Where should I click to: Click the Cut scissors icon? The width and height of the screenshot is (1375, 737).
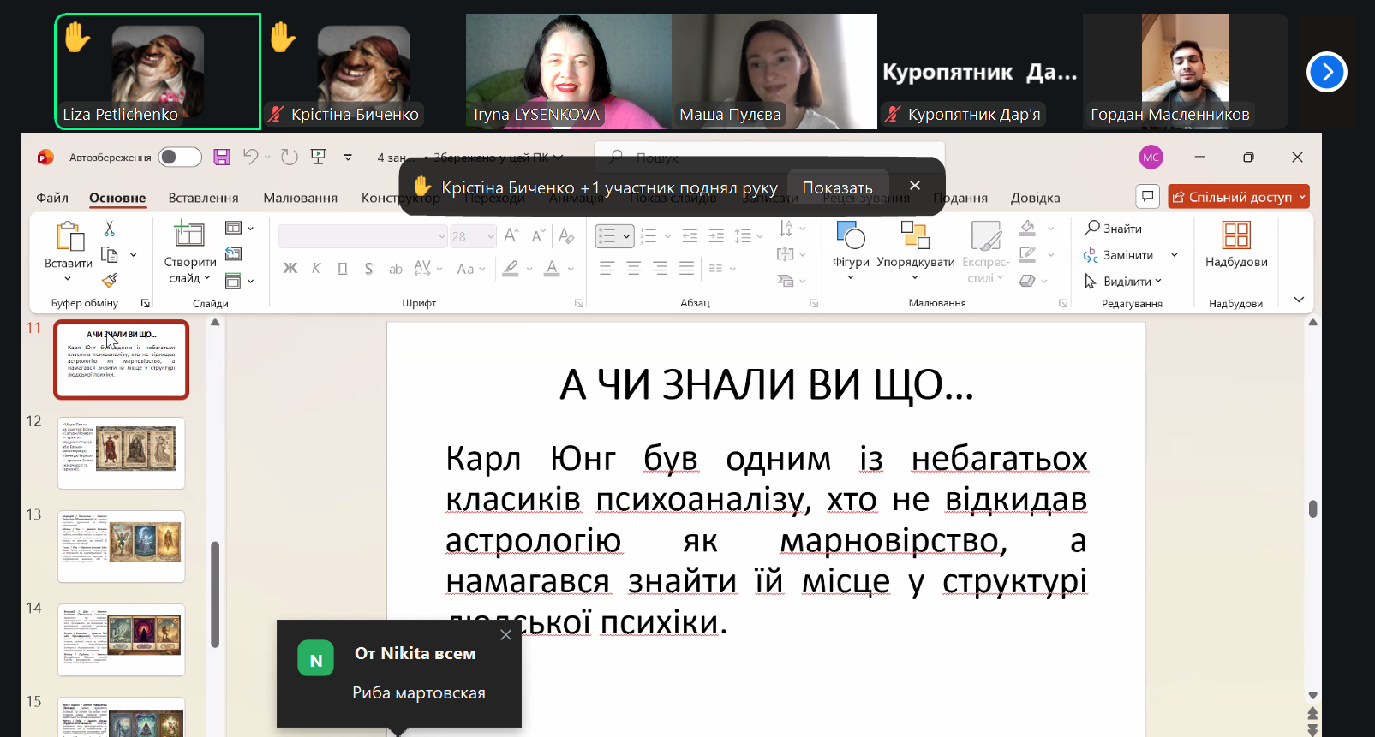click(x=110, y=229)
